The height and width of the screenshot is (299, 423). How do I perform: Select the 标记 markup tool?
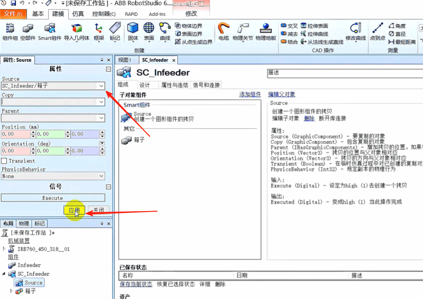point(115,32)
